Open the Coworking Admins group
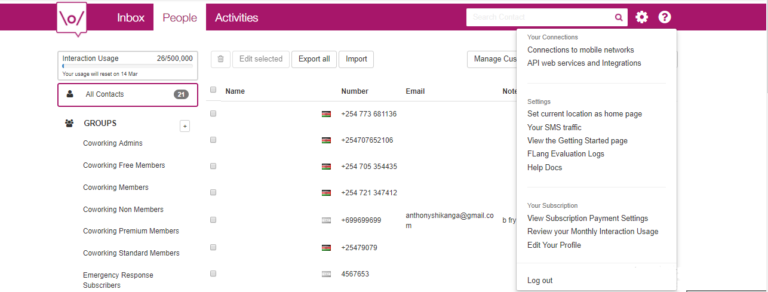The height and width of the screenshot is (292, 768). click(113, 143)
